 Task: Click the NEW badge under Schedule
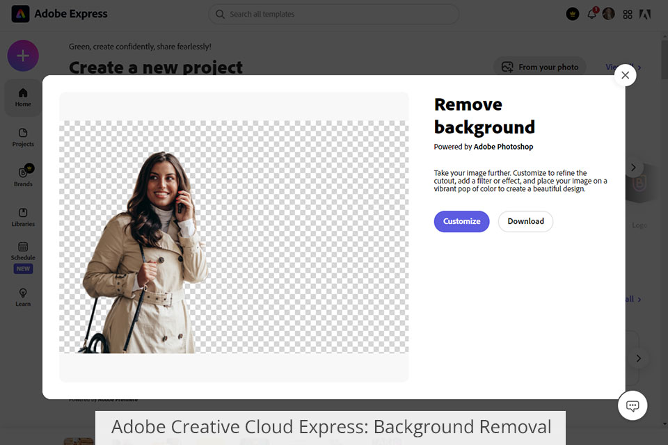point(23,268)
